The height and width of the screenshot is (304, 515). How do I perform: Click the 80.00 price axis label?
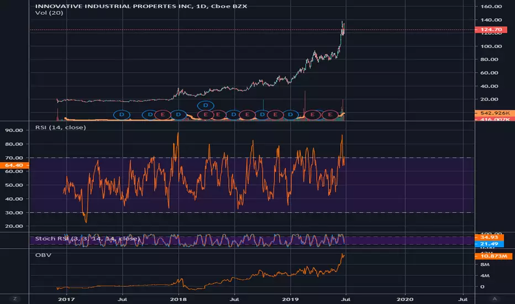pyautogui.click(x=489, y=60)
